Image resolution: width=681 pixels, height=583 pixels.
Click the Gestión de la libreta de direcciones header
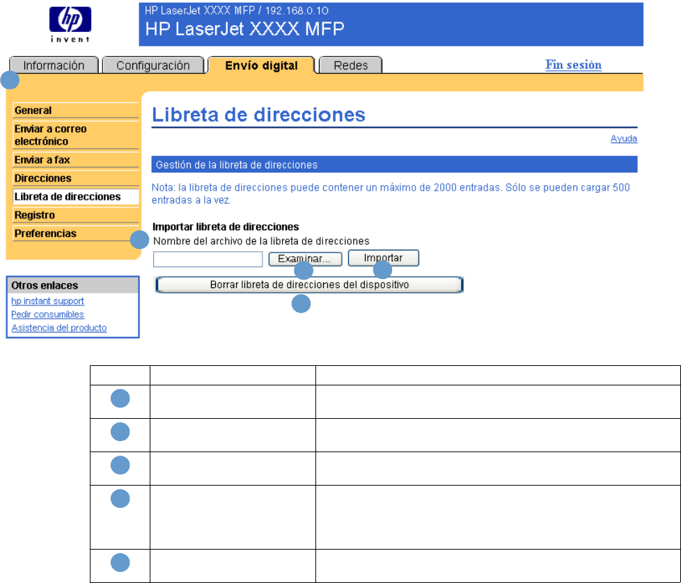[x=394, y=165]
